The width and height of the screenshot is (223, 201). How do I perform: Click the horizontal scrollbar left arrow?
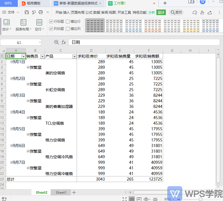(130, 192)
